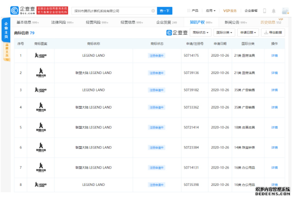Expand the 应用 dropdown menu
Screen dimensions: 294x199
[x=211, y=11]
